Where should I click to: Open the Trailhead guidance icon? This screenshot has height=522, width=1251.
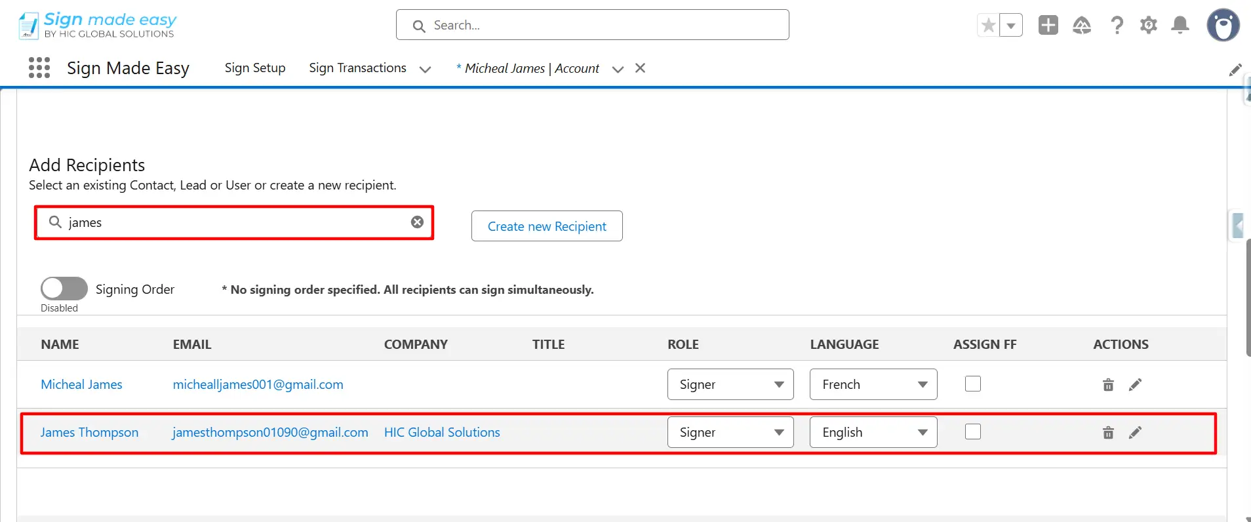tap(1081, 25)
